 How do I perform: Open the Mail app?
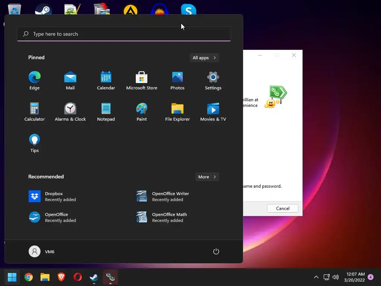coord(70,81)
